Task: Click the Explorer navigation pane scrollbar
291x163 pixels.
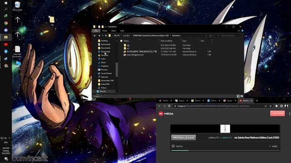Action: click(116, 69)
